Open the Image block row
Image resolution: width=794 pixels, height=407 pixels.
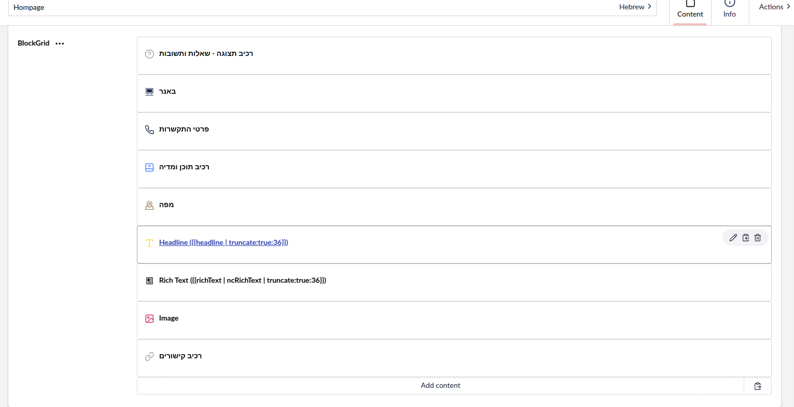pyautogui.click(x=454, y=321)
